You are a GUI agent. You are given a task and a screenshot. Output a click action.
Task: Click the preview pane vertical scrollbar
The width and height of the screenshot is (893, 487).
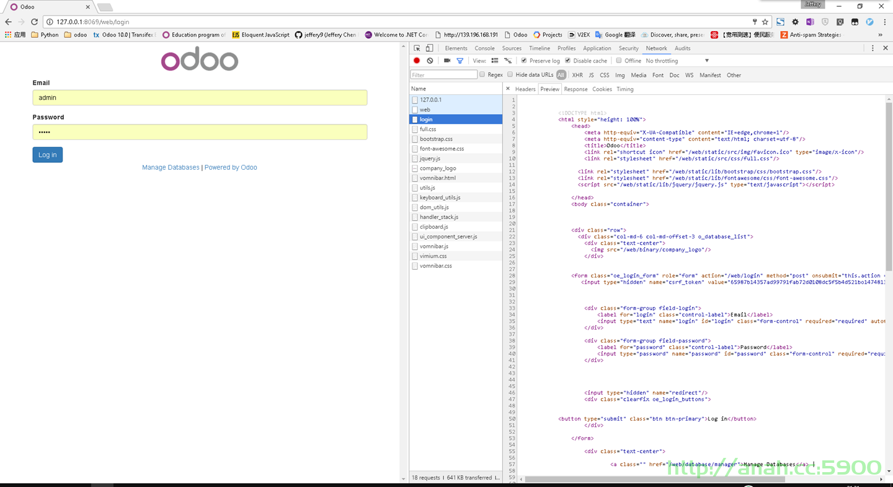(x=889, y=186)
